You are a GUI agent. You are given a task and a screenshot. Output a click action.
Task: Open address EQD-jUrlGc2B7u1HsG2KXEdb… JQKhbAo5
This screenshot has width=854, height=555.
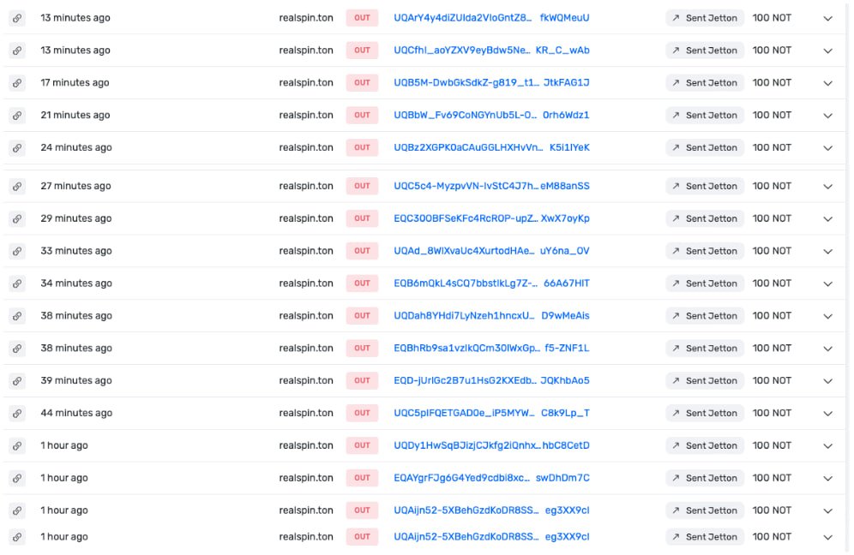pyautogui.click(x=491, y=381)
